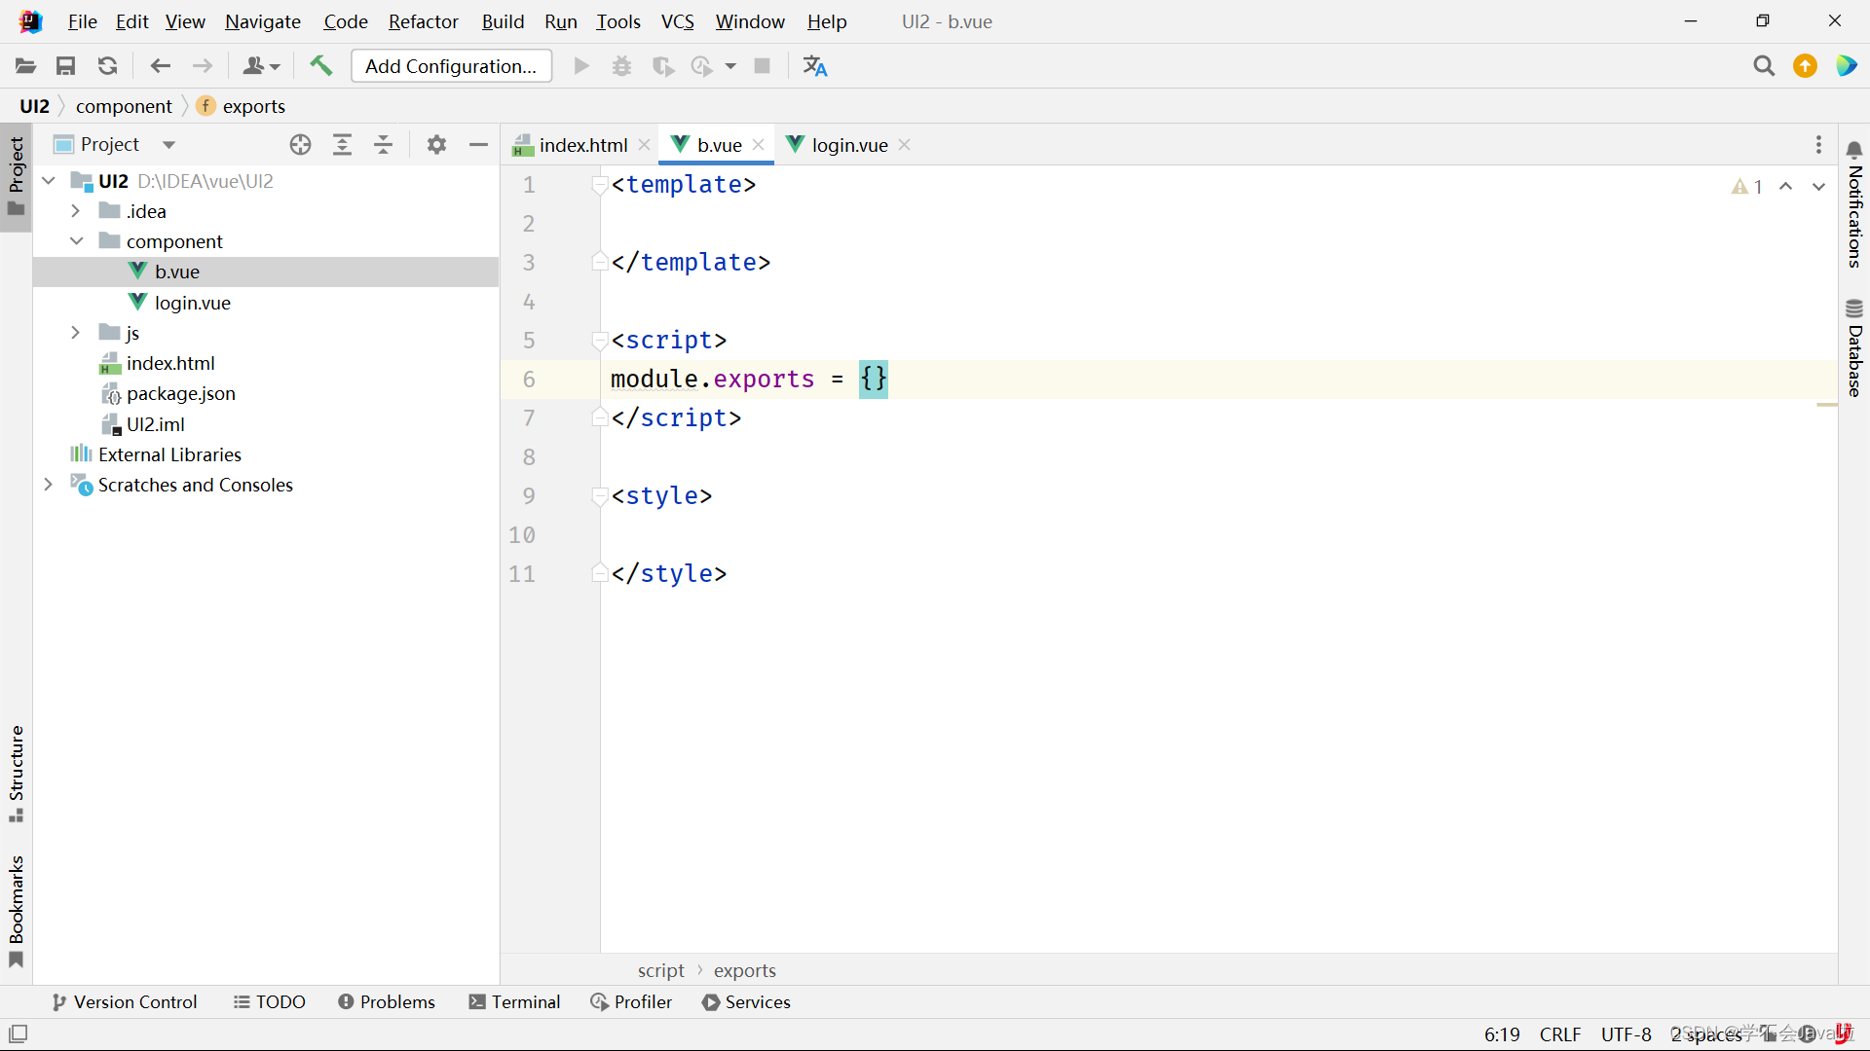Image resolution: width=1870 pixels, height=1051 pixels.
Task: Open the Terminal tool window button
Action: tap(514, 1002)
